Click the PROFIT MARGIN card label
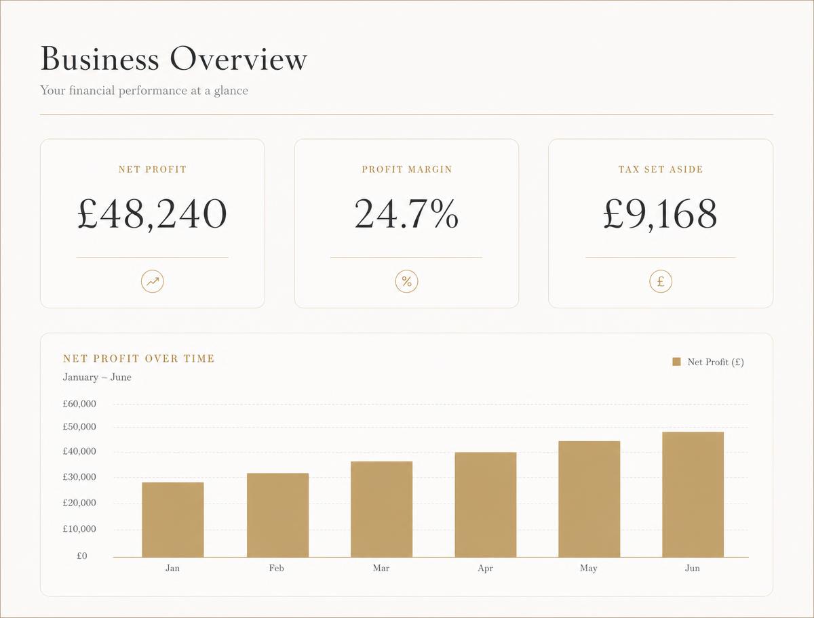Screen dimensions: 814x618 click(x=407, y=169)
